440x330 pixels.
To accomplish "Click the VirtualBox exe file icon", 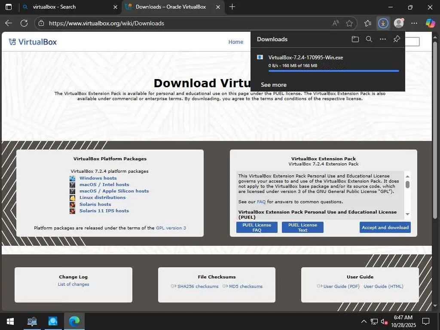I will [260, 57].
